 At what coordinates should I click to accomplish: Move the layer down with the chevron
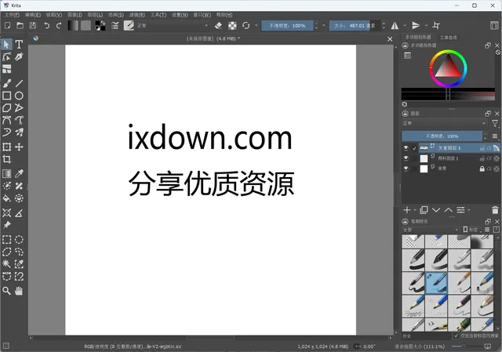pyautogui.click(x=436, y=210)
